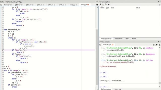Click the editor scrollbar up arrow

coord(97,7)
